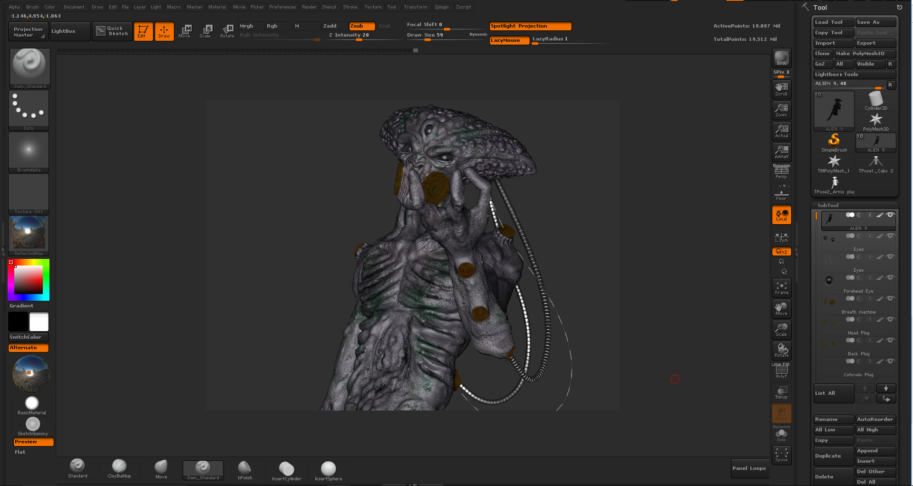Toggle Zsub mode
The height and width of the screenshot is (486, 913).
click(362, 26)
